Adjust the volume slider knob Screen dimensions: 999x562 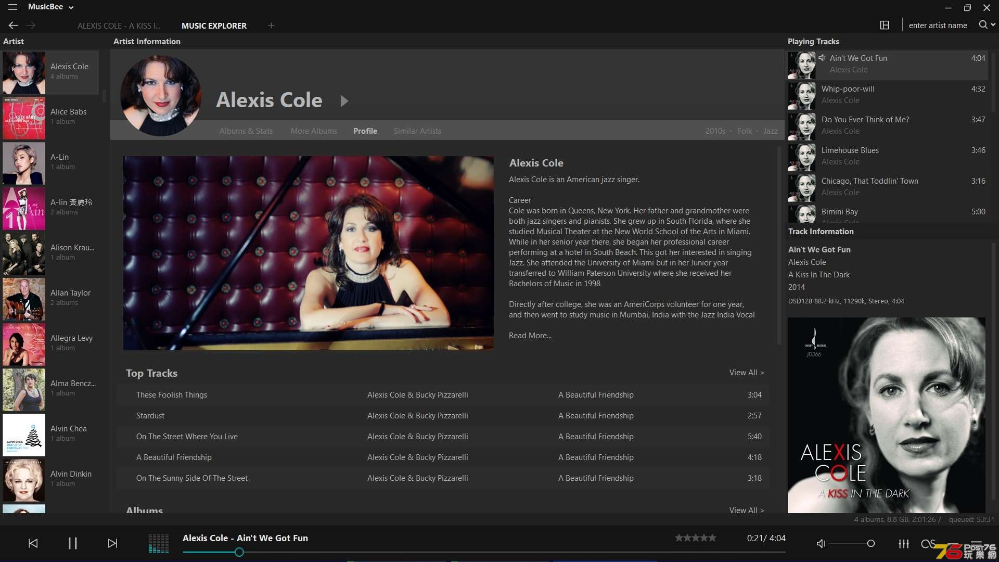click(870, 543)
